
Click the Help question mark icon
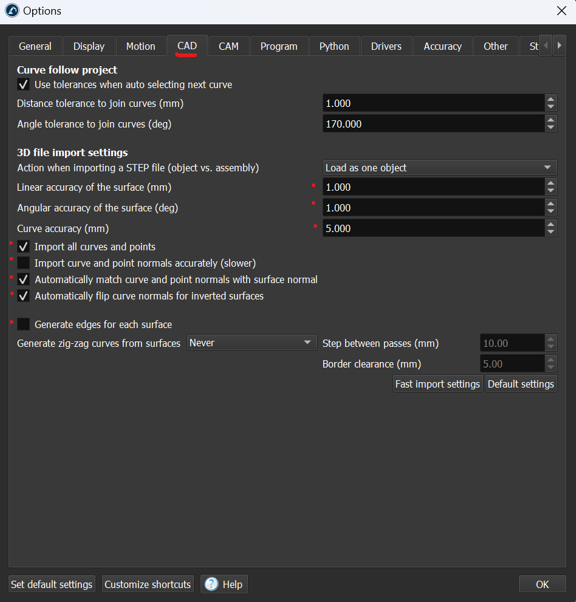coord(211,584)
